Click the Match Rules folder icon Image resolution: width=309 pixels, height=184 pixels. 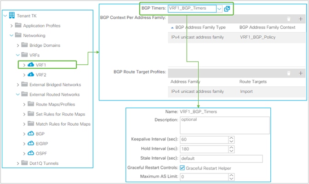[31, 123]
